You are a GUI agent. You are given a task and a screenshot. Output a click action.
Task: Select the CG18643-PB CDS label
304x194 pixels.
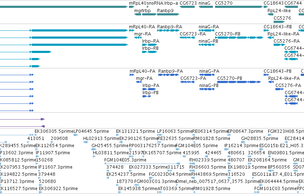click(x=278, y=71)
